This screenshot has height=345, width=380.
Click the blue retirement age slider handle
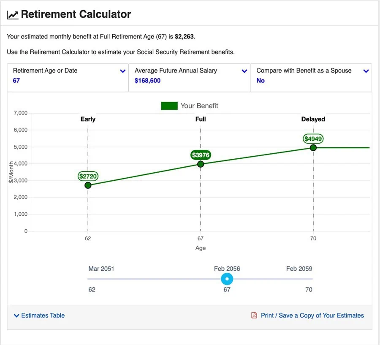pyautogui.click(x=227, y=279)
